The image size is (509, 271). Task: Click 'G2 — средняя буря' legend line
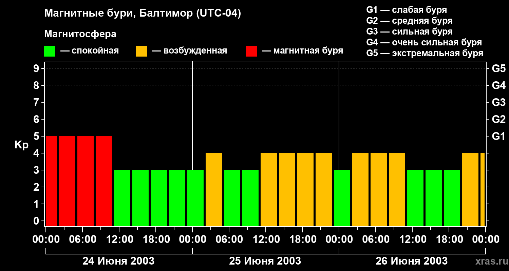[x=409, y=21]
